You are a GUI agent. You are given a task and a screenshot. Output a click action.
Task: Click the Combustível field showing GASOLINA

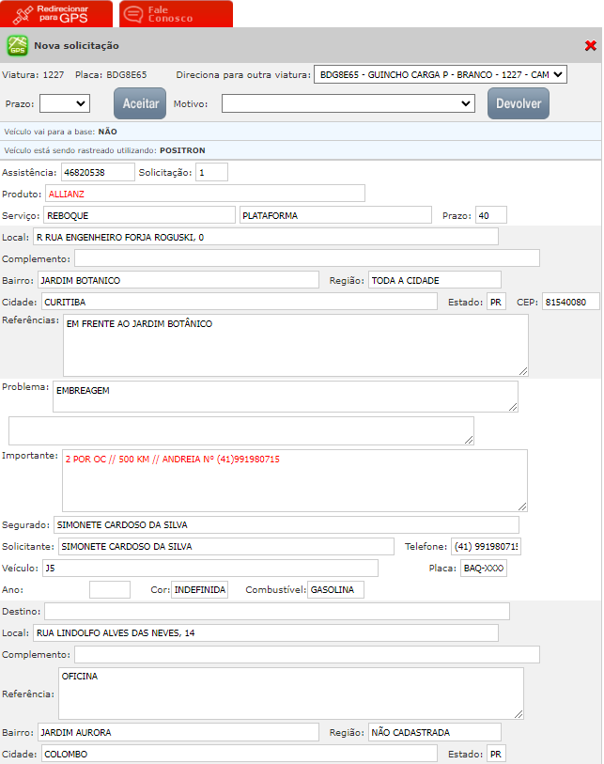(x=335, y=590)
